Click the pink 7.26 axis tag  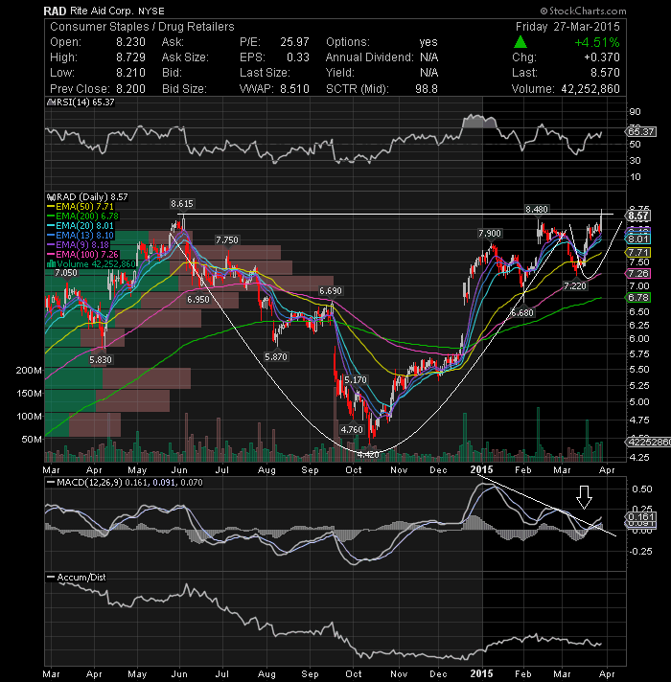637,274
